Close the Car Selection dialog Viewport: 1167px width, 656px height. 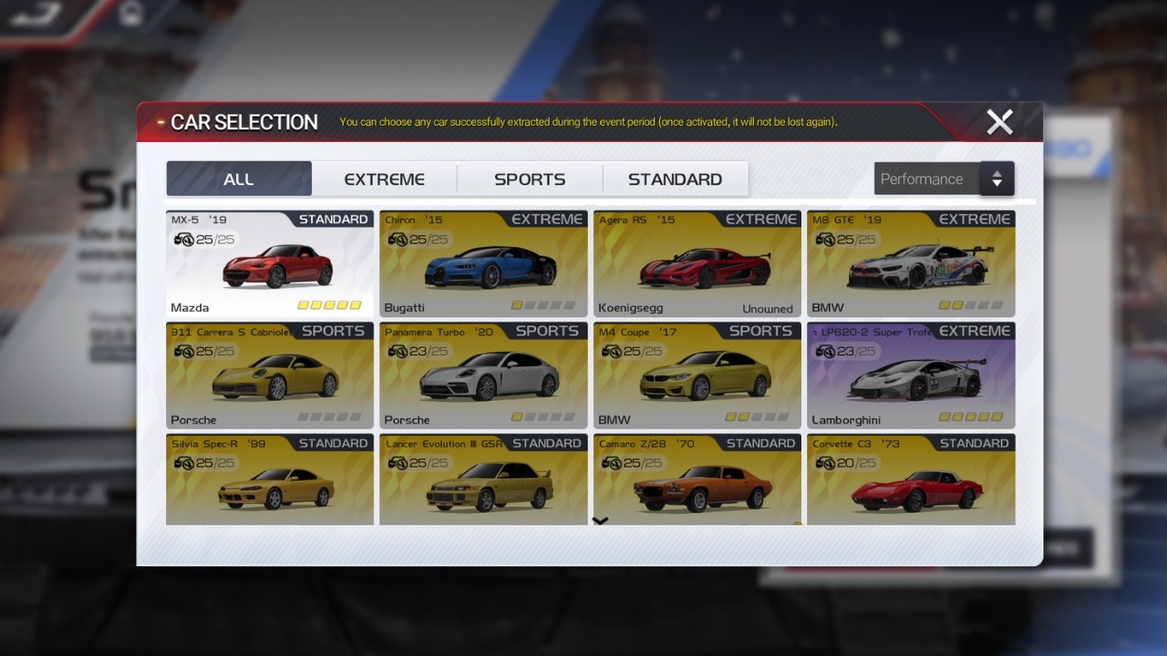point(999,122)
